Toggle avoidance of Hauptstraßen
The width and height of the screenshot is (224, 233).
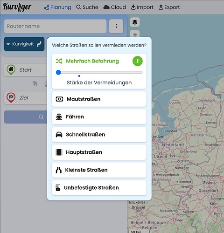pyautogui.click(x=99, y=152)
